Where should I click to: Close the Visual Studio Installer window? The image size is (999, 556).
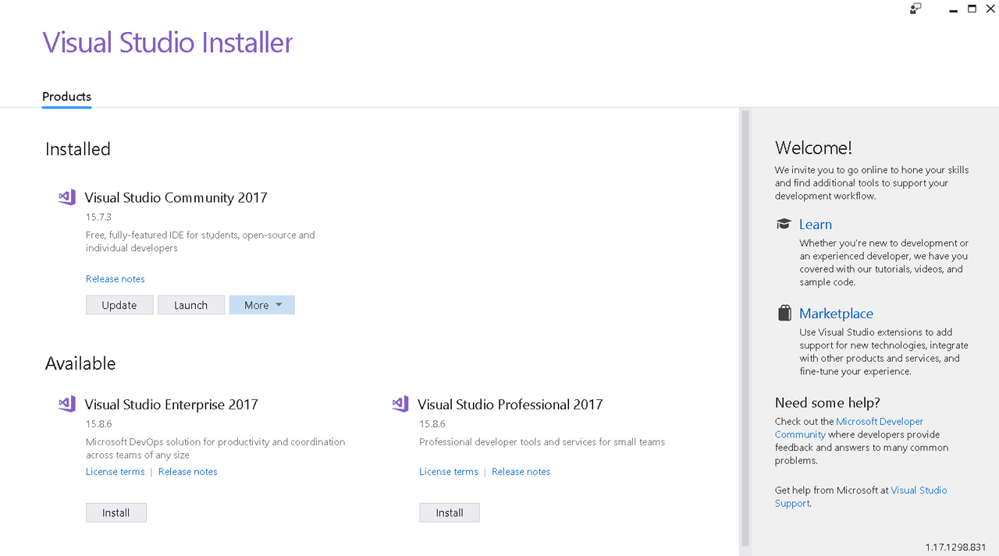click(990, 9)
